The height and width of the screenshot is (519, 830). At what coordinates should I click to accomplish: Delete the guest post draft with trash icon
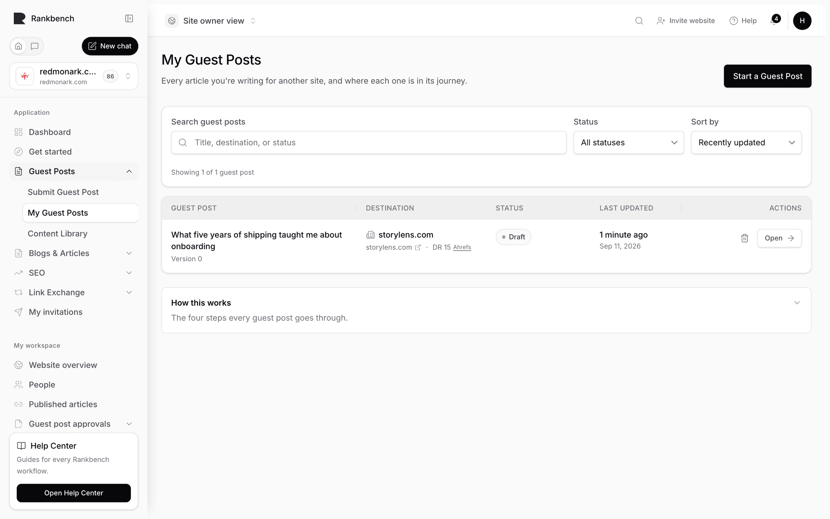click(x=744, y=238)
